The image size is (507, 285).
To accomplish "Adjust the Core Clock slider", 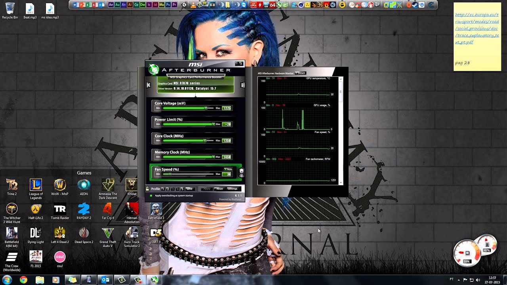I will (188, 141).
